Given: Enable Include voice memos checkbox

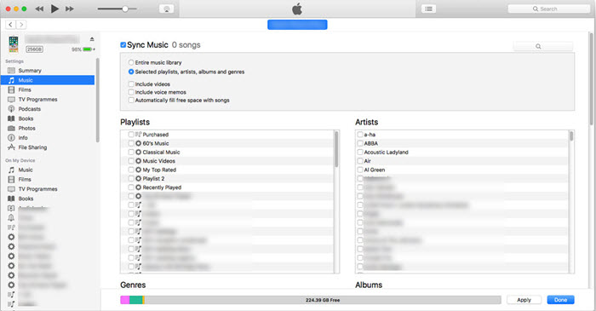Looking at the screenshot, I should (131, 92).
